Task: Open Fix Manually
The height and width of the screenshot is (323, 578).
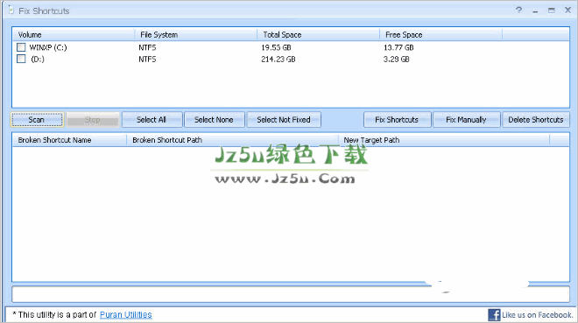Action: (466, 120)
